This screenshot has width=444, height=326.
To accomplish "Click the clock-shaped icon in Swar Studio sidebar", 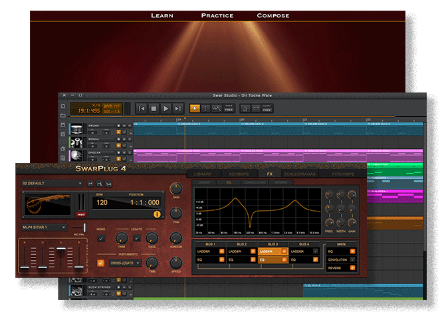I will click(x=63, y=148).
